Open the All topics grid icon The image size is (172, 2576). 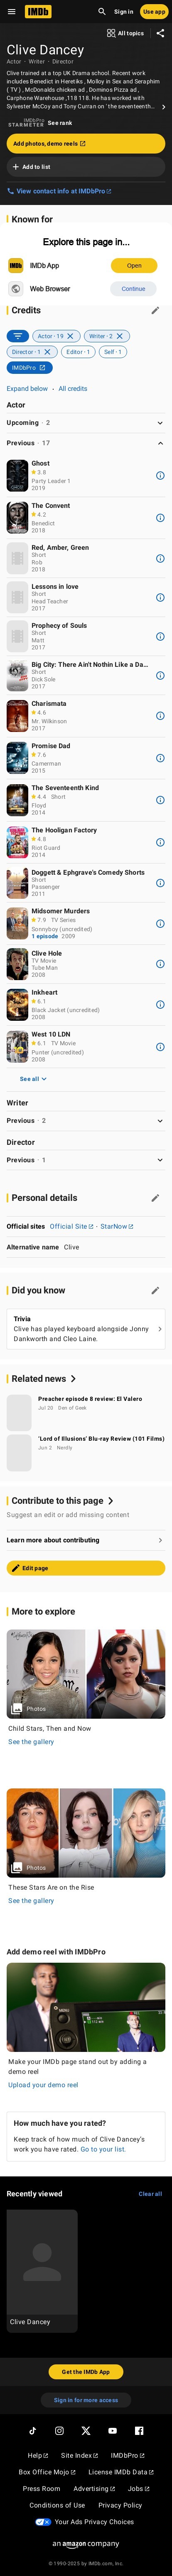(x=111, y=33)
